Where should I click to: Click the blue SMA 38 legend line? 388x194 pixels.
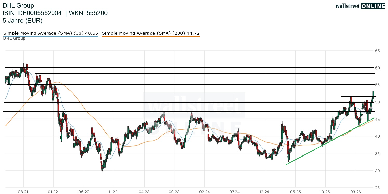(51, 36)
